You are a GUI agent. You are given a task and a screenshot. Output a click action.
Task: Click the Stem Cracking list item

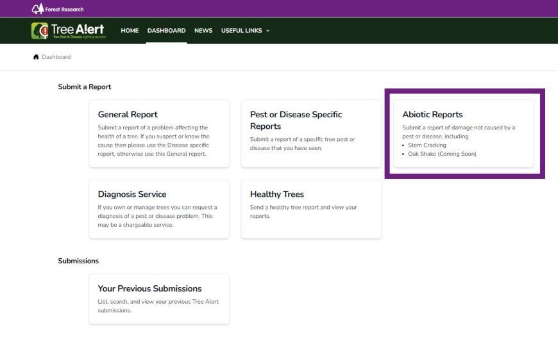pyautogui.click(x=427, y=145)
